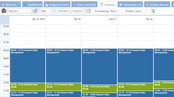The height and width of the screenshot is (97, 174).
Task: Click the 21.04.2019 end date field
Action: tap(76, 11)
